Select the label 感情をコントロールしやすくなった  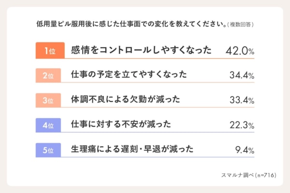pyautogui.click(x=141, y=51)
